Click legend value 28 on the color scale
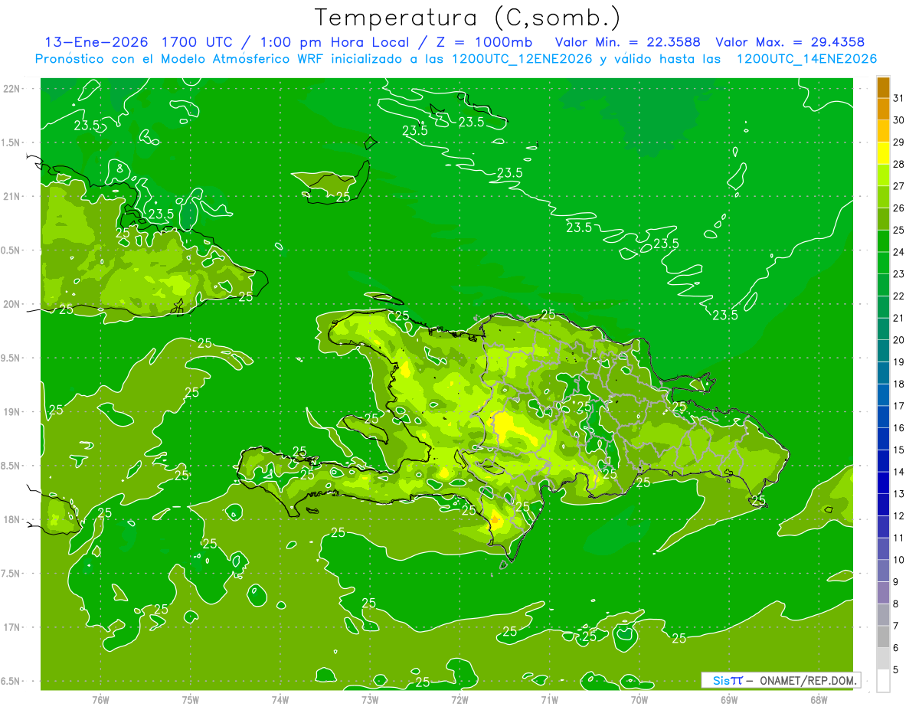 899,164
